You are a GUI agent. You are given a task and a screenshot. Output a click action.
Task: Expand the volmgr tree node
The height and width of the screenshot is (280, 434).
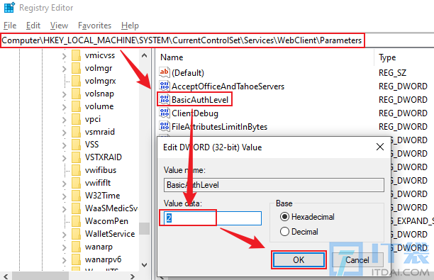click(65, 69)
